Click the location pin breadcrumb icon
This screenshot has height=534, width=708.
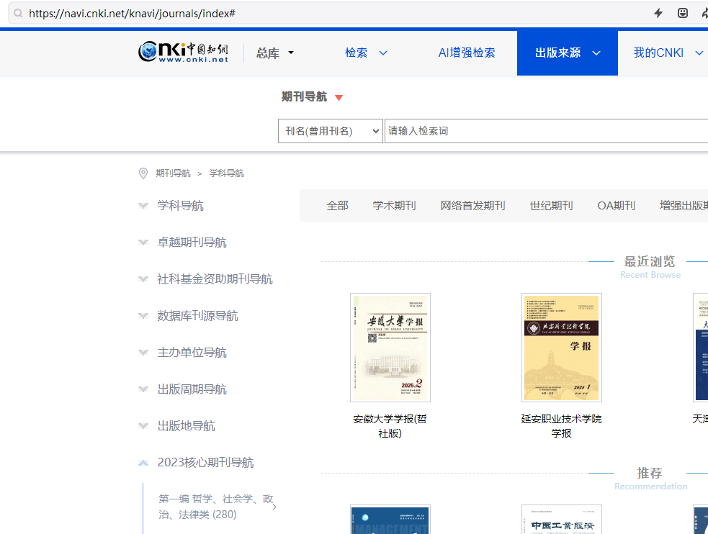coord(143,173)
